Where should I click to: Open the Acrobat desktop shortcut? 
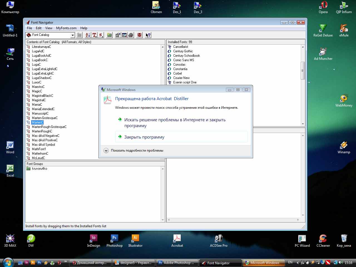(x=177, y=241)
